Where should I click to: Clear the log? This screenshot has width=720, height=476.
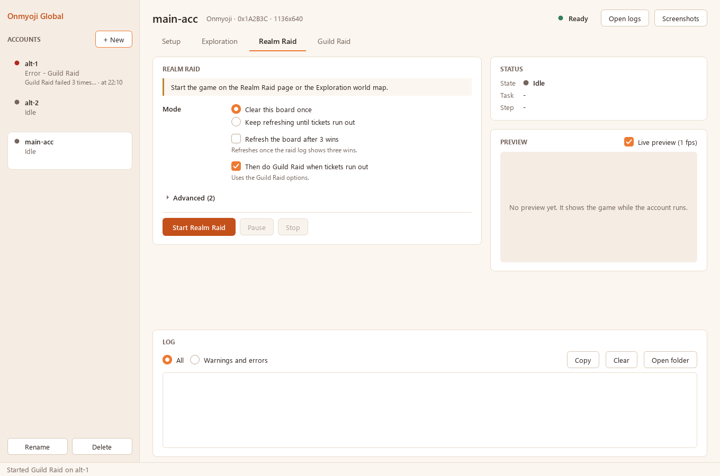coord(622,360)
